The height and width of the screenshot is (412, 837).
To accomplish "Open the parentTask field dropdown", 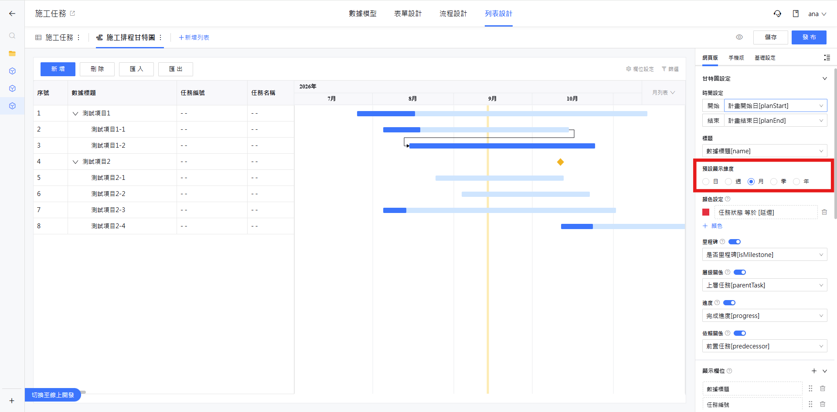I will tap(765, 285).
